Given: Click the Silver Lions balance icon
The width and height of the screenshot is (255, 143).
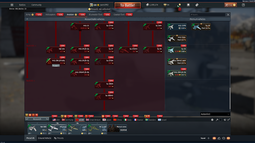Looking at the screenshot, I should [x=147, y=5].
